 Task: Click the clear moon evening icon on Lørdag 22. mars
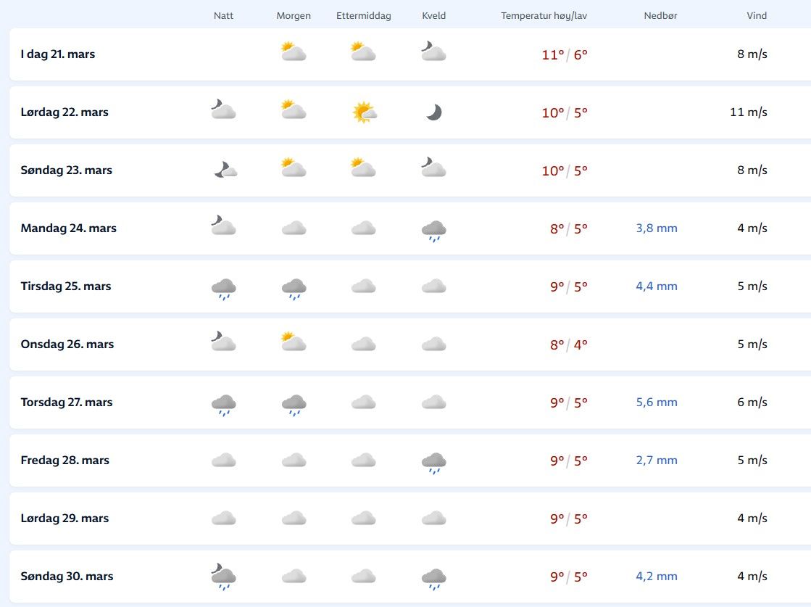pyautogui.click(x=433, y=112)
